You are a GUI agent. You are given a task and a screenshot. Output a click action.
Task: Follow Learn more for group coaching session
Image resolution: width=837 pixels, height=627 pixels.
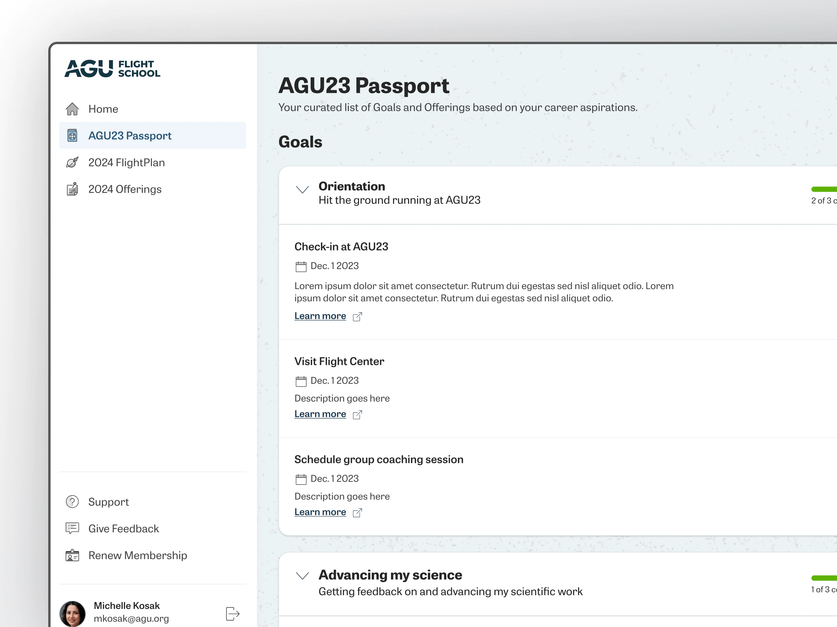pyautogui.click(x=320, y=512)
